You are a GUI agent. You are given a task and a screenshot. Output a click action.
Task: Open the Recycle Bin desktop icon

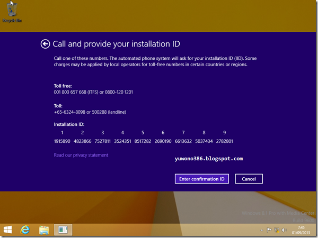(x=12, y=12)
